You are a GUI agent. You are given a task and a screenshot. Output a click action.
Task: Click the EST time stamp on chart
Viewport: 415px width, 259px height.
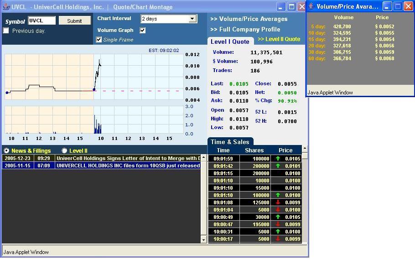point(164,50)
